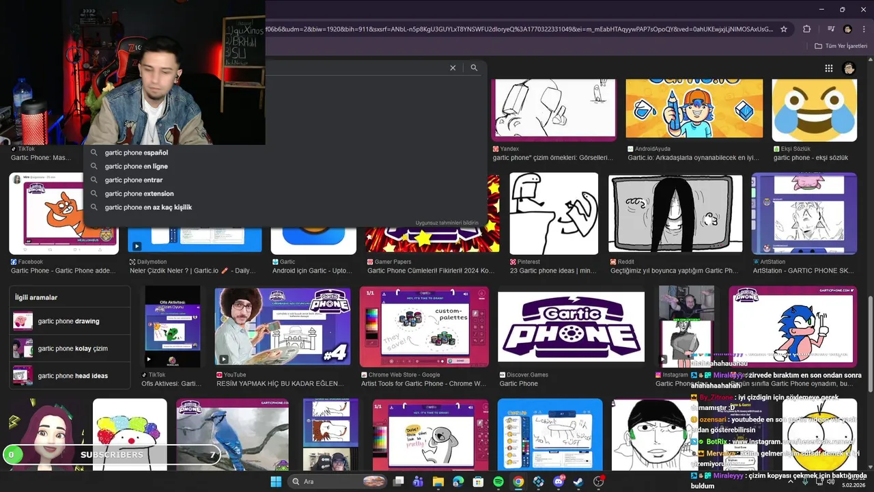874x492 pixels.
Task: Click the Reddit source label
Action: [x=625, y=262]
